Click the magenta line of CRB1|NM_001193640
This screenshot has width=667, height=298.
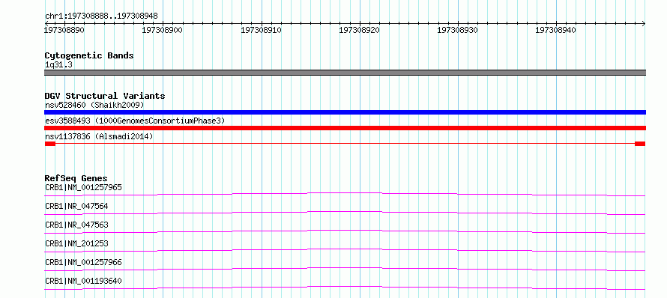[345, 288]
